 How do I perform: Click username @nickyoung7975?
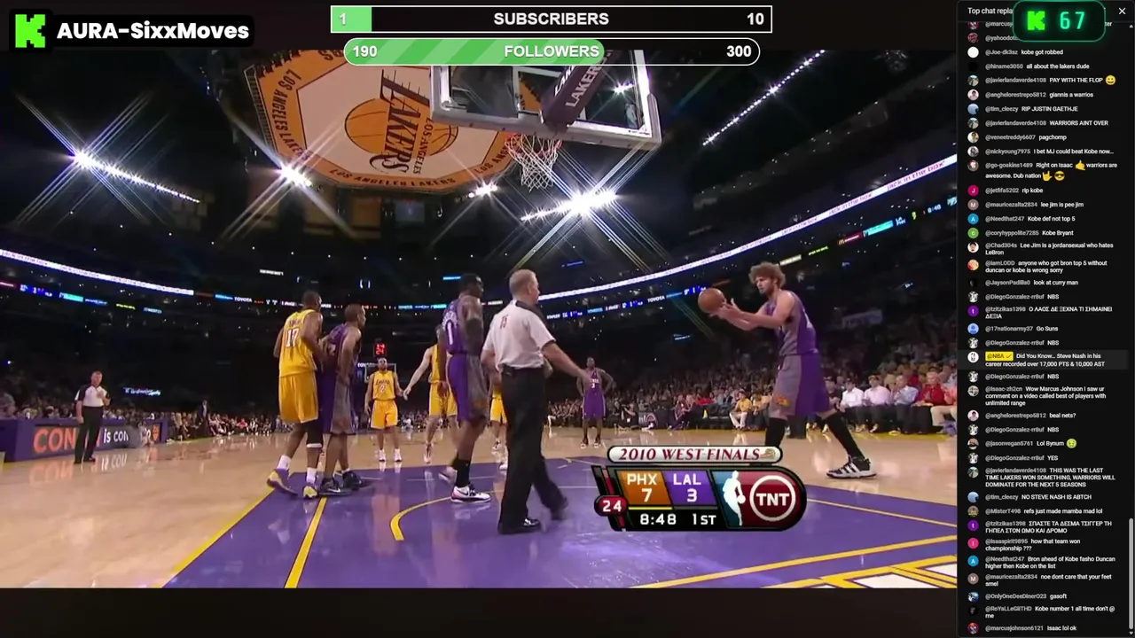[x=1007, y=152]
